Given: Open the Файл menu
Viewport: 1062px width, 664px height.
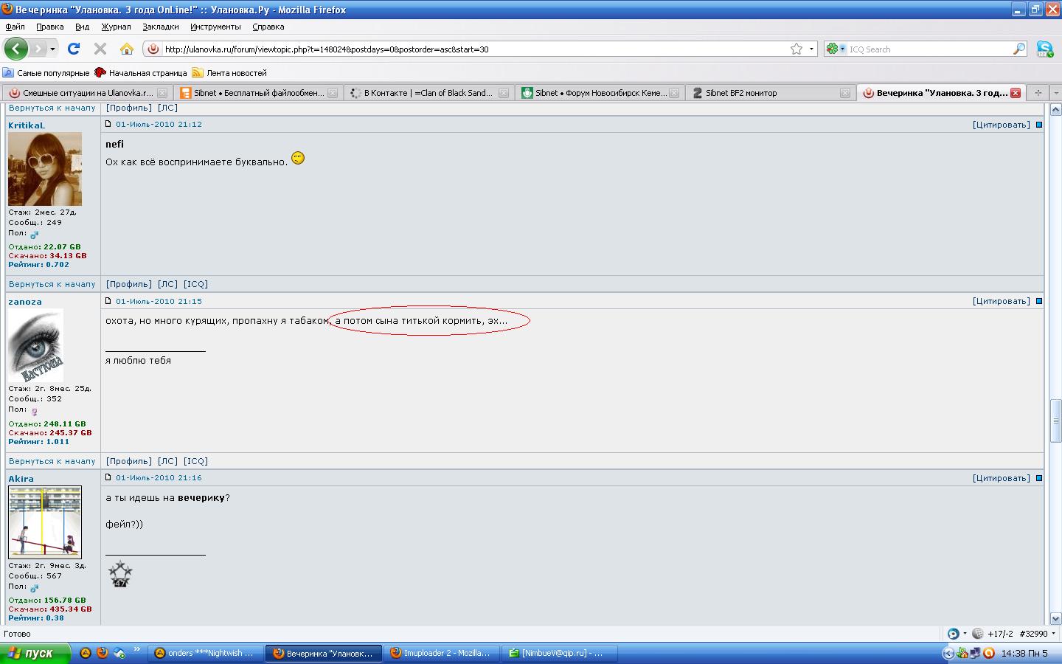Looking at the screenshot, I should (15, 27).
